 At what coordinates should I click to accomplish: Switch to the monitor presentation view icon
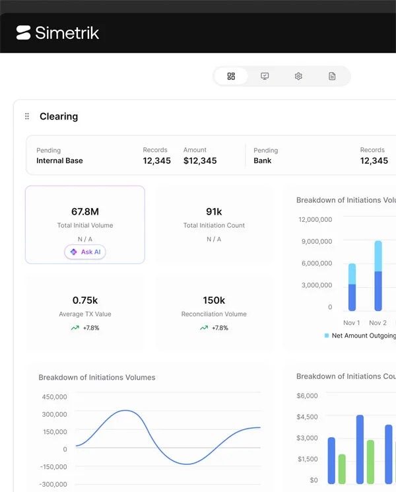click(265, 76)
